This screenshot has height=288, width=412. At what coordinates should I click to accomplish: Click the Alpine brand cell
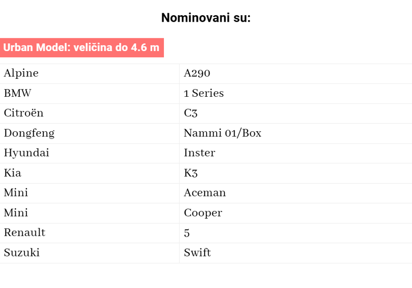[90, 74]
